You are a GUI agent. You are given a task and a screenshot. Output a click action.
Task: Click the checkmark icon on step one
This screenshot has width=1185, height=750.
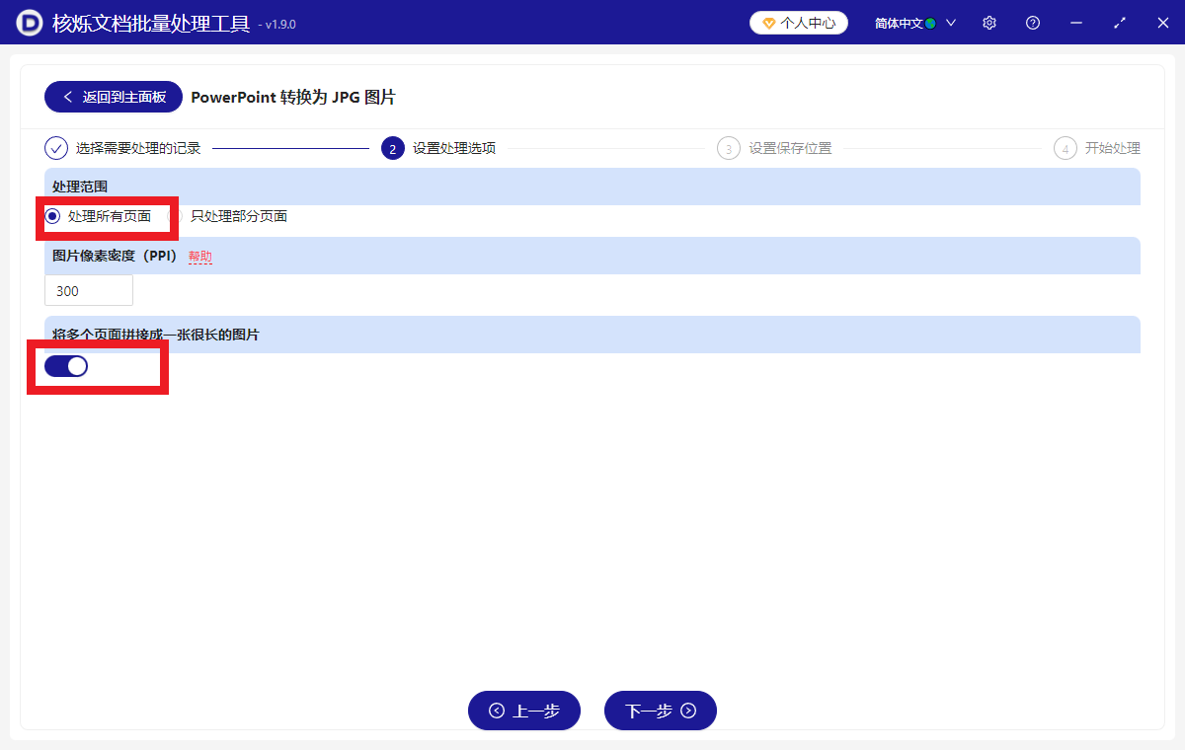(54, 147)
